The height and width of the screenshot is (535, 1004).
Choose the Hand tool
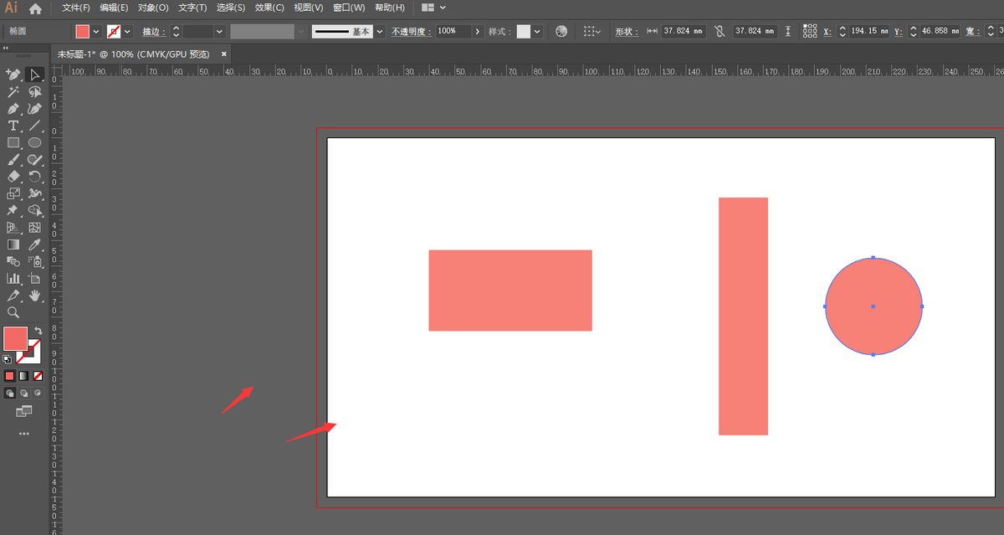[x=35, y=296]
